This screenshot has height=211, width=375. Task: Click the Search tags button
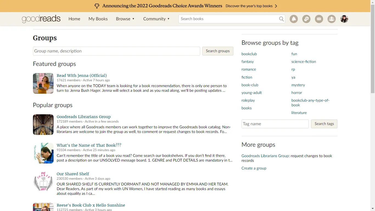pyautogui.click(x=324, y=124)
